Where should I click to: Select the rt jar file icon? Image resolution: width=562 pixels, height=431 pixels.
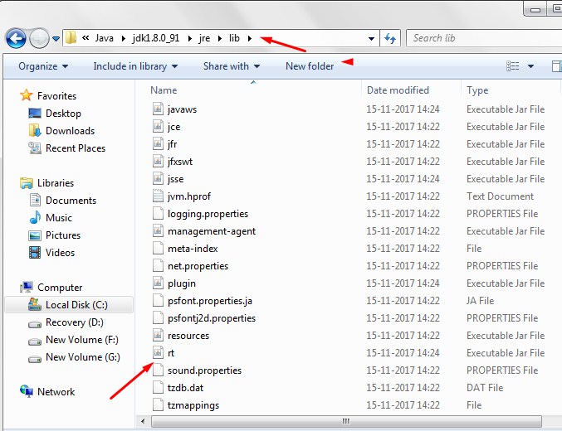pos(159,353)
